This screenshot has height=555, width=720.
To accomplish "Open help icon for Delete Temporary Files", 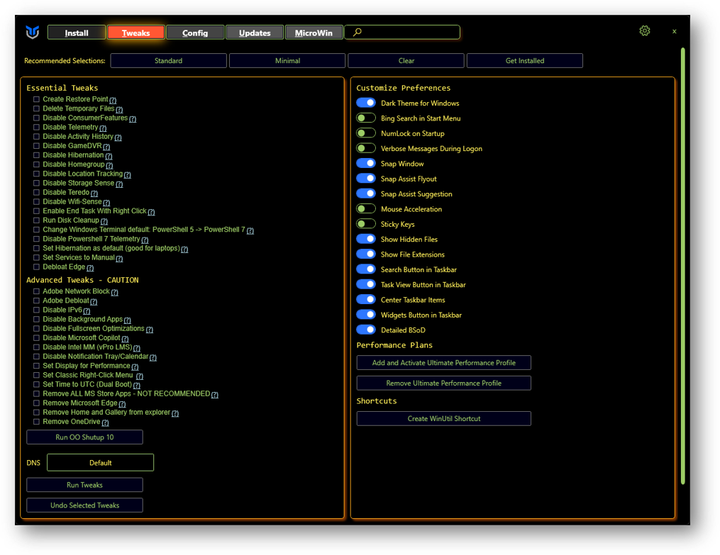I will point(119,110).
